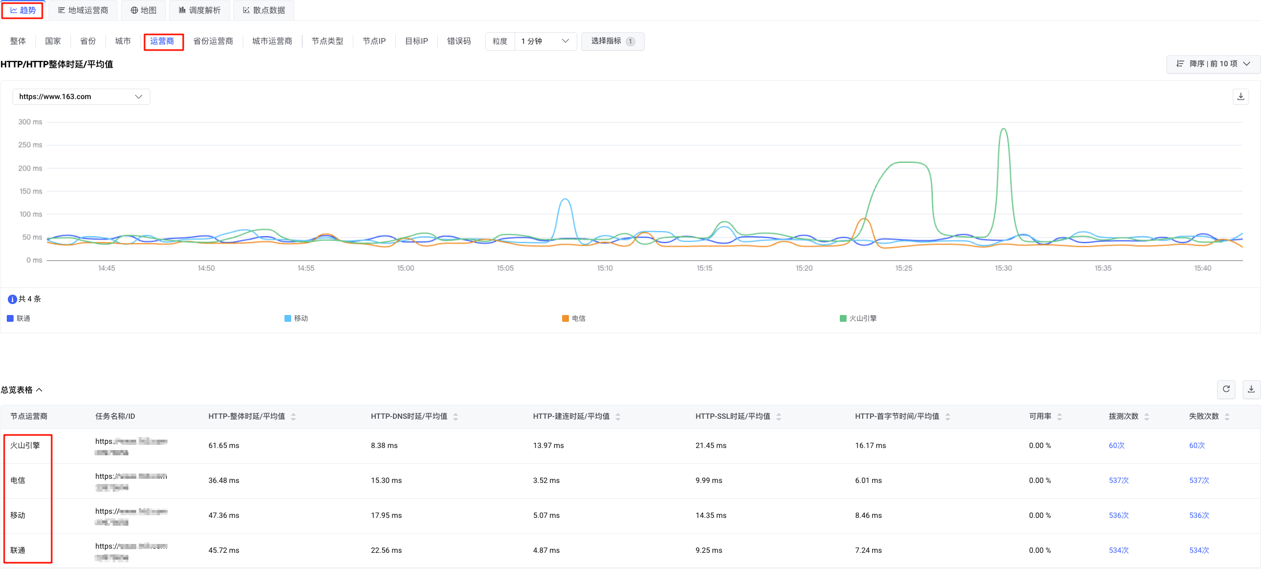Select the 运营商 dimension
This screenshot has height=569, width=1261.
[163, 42]
